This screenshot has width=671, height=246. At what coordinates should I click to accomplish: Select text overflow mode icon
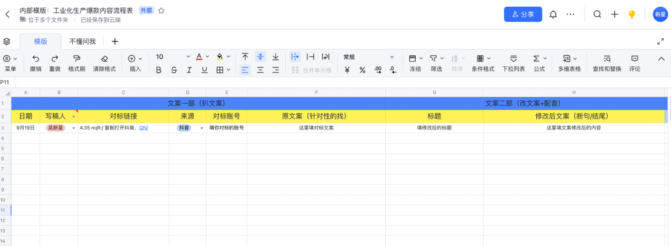(x=295, y=57)
